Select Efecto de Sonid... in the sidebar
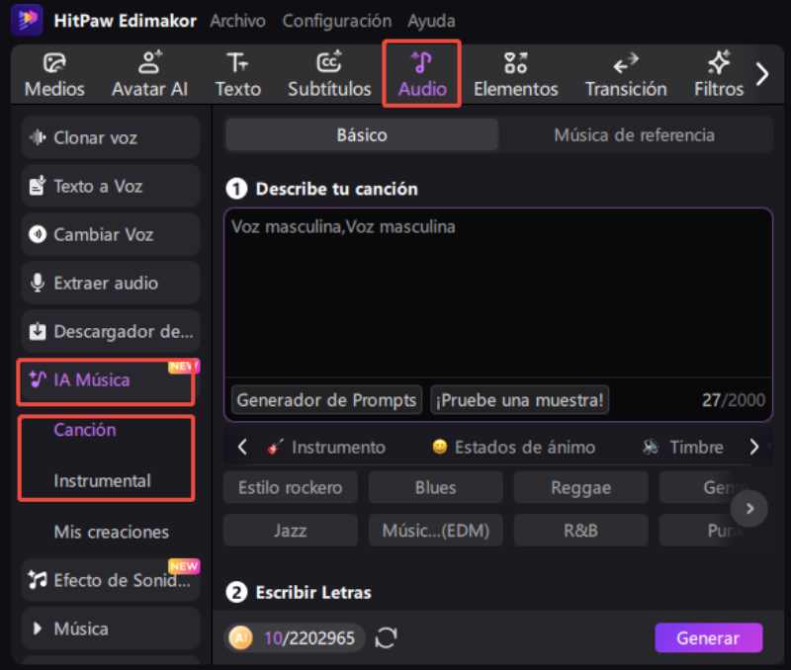Screen dimensions: 791x670 click(x=111, y=580)
